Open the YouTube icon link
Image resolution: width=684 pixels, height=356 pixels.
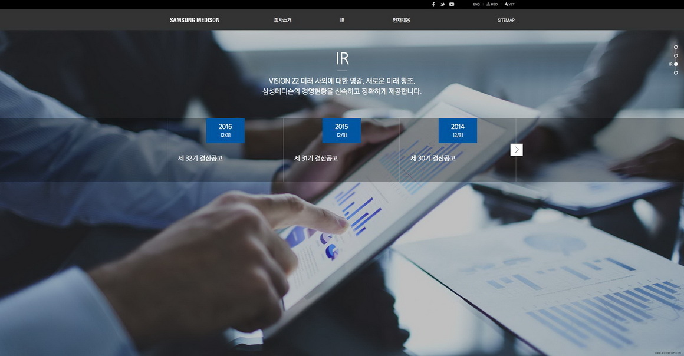click(x=452, y=4)
